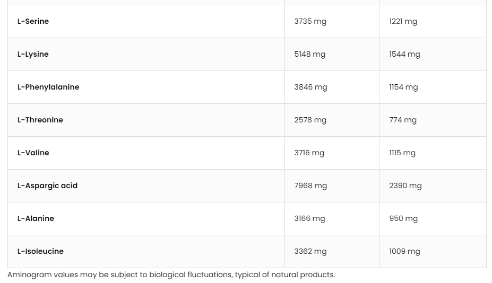Click the 774 mg L-Threonine cell
The image size is (492, 283).
(403, 120)
